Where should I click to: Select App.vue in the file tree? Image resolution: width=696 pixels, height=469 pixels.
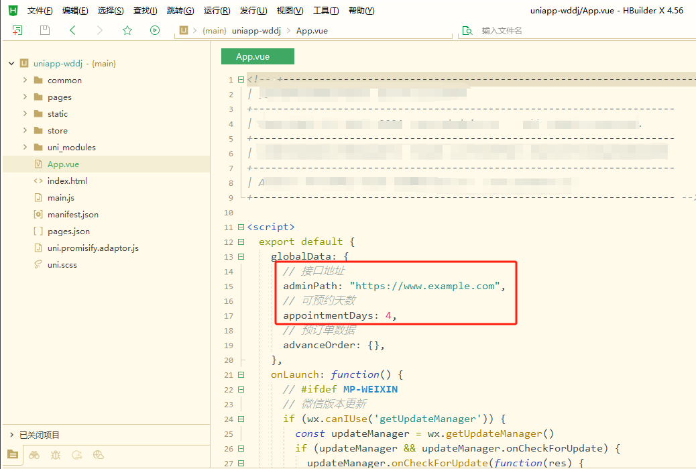click(63, 164)
